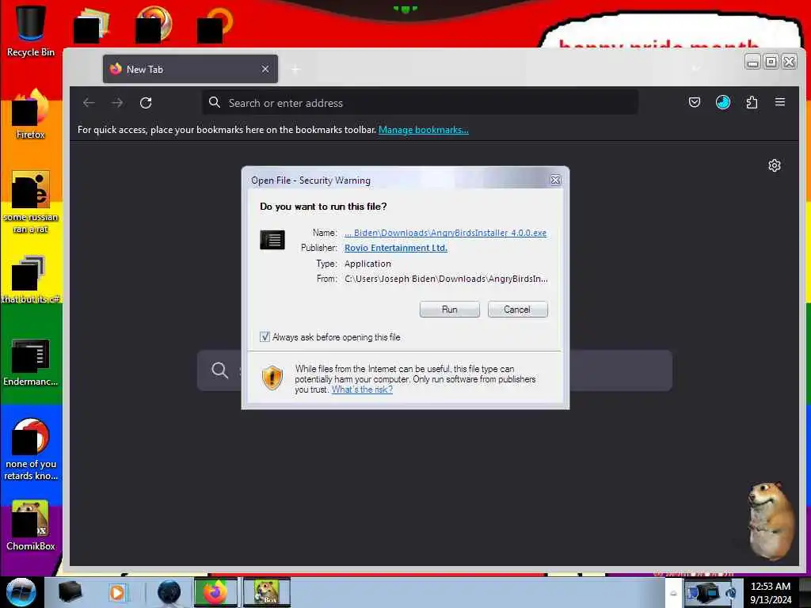Open the Firefox account icon
This screenshot has width=811, height=608.
click(722, 102)
